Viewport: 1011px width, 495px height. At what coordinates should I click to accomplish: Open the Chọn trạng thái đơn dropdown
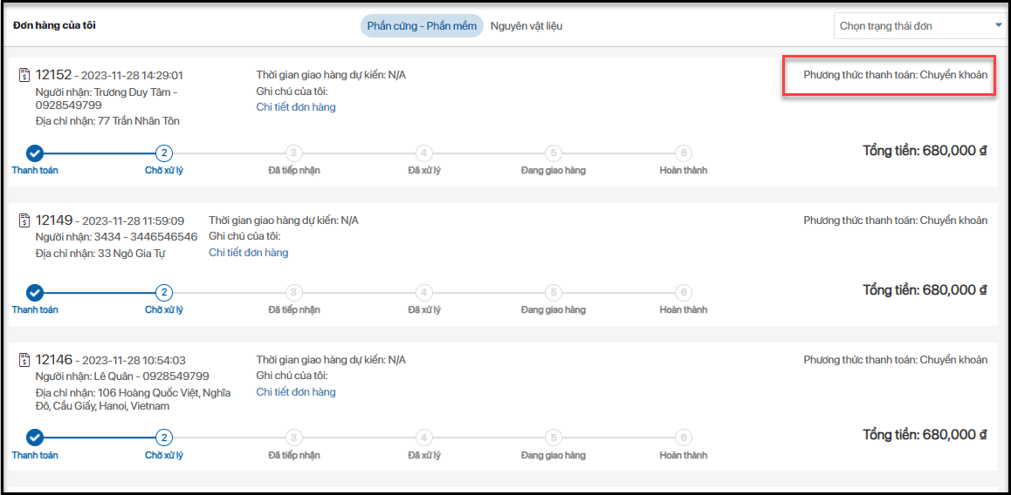pos(917,26)
